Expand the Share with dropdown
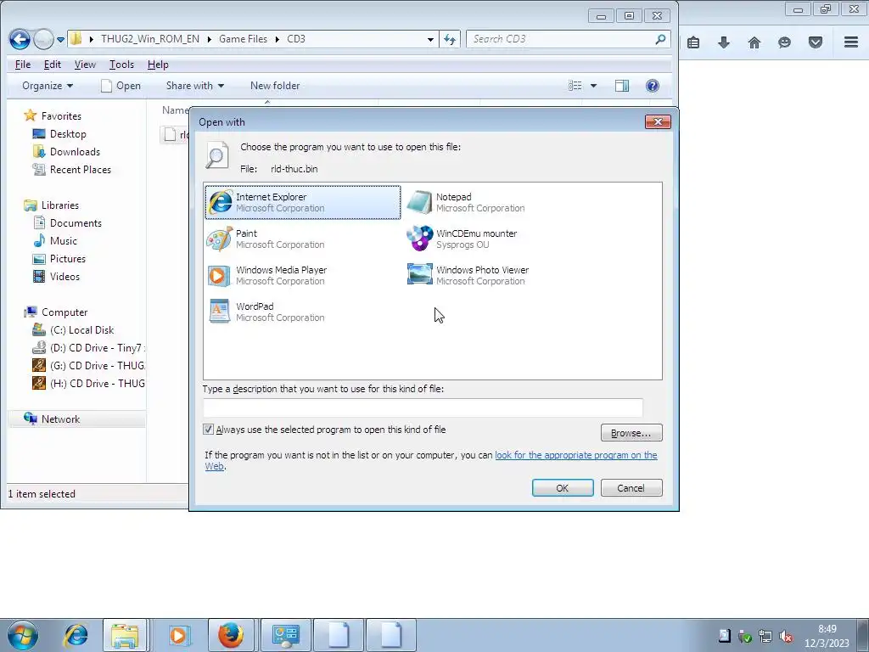This screenshot has height=652, width=869. point(195,86)
